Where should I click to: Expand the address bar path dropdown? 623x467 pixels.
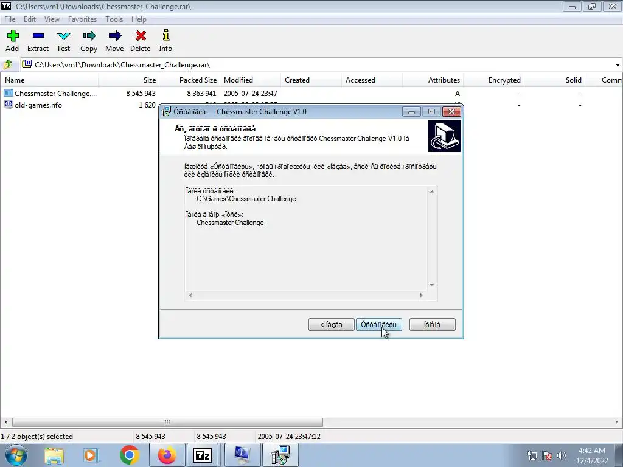pyautogui.click(x=618, y=64)
